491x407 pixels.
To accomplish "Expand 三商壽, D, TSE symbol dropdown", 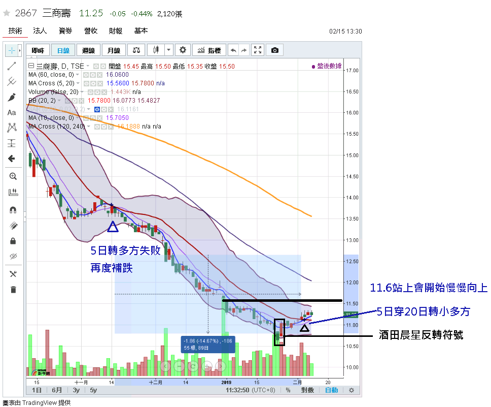I will click(x=88, y=66).
